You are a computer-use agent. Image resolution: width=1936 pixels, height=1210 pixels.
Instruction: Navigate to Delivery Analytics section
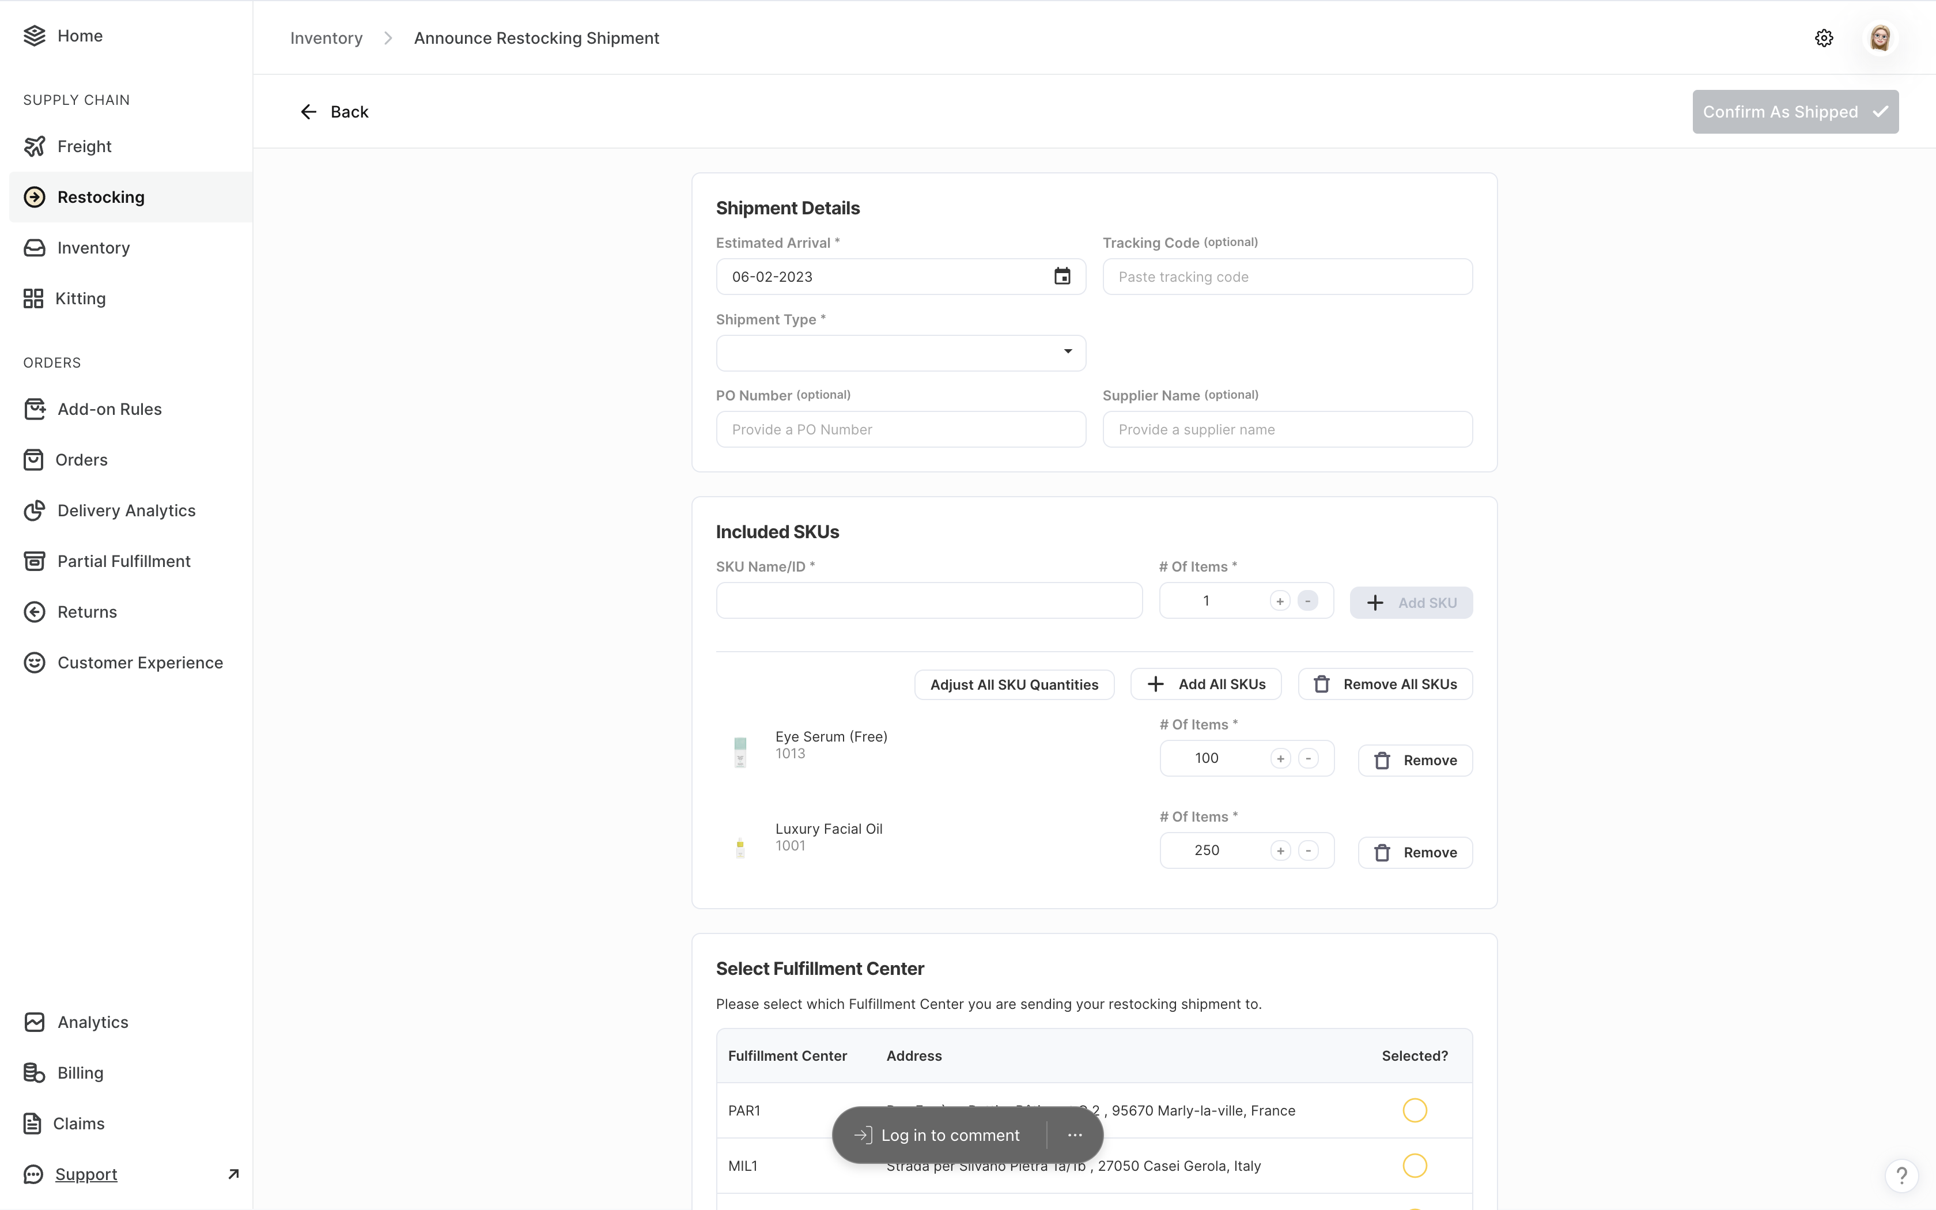pos(126,511)
